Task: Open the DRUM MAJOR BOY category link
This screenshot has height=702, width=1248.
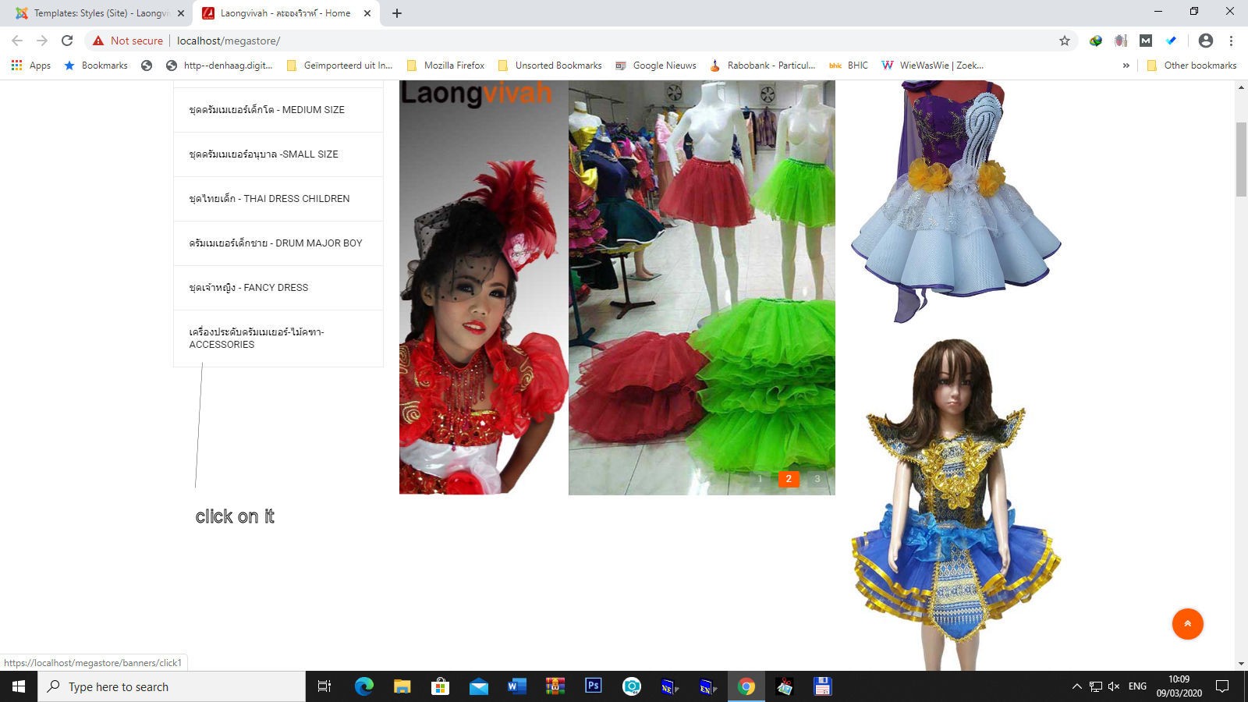Action: point(275,243)
